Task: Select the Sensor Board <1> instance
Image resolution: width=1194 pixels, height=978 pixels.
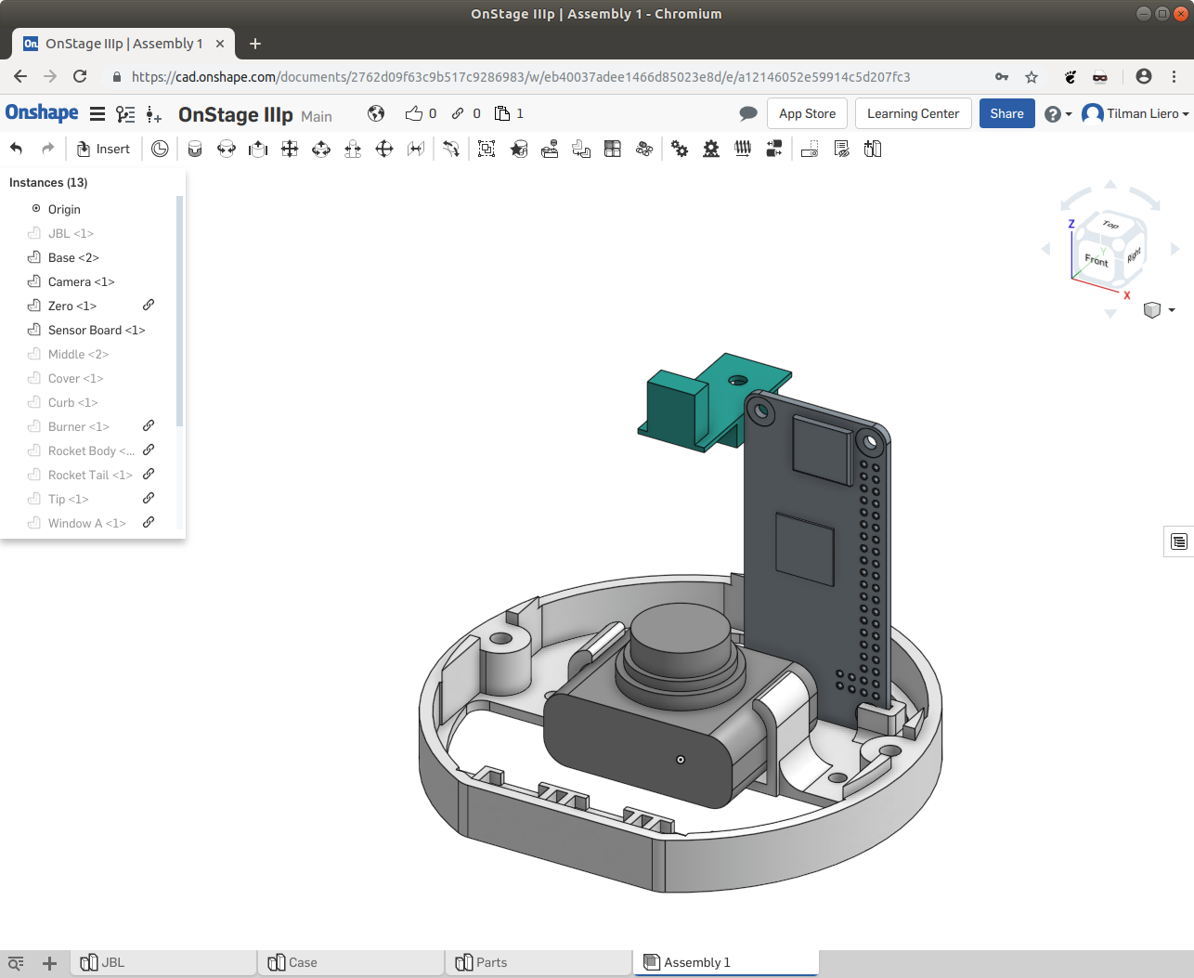Action: [97, 330]
